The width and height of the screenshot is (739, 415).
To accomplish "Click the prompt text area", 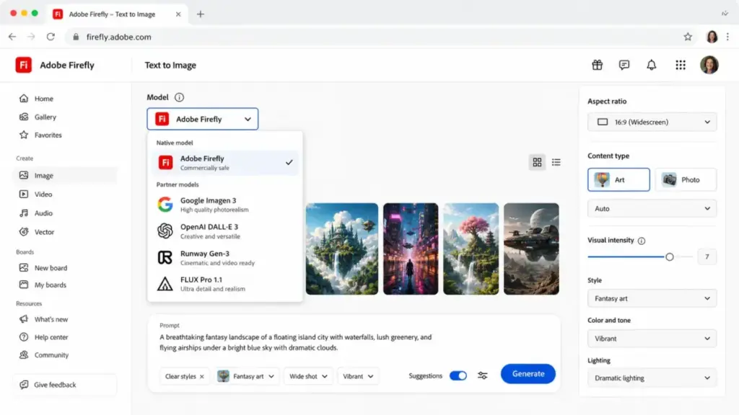I will point(296,342).
